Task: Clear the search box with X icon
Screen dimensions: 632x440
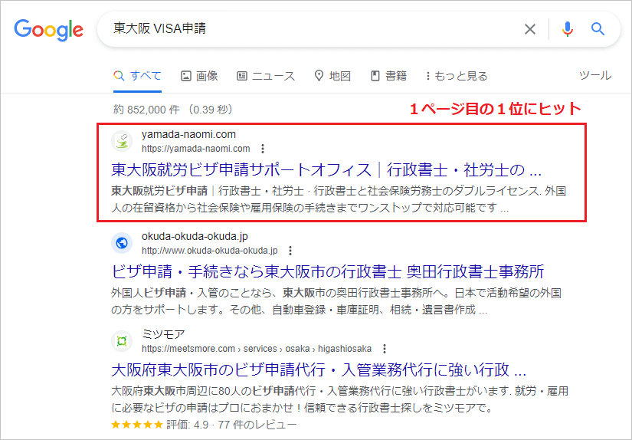Action: tap(529, 29)
